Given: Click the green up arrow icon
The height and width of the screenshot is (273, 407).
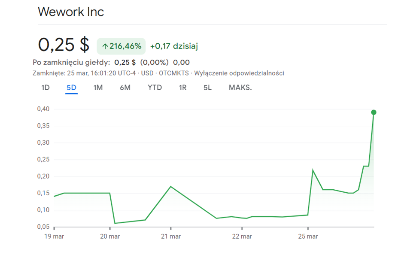Looking at the screenshot, I should pos(105,46).
